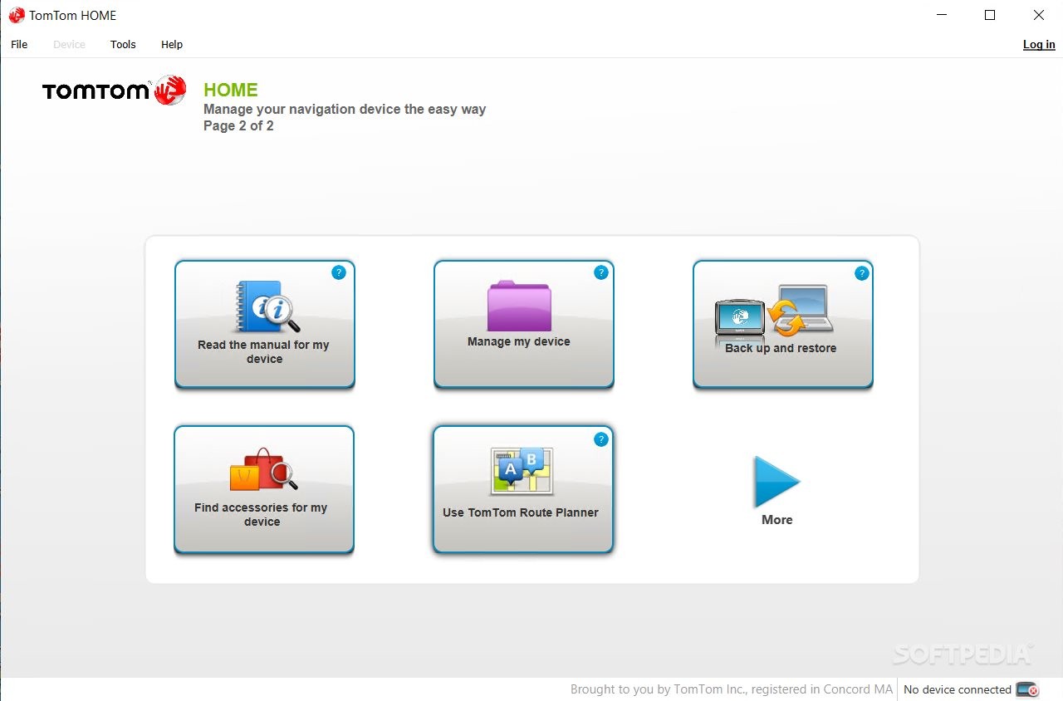The width and height of the screenshot is (1063, 701).
Task: Click the TomTom logo
Action: pos(114,90)
